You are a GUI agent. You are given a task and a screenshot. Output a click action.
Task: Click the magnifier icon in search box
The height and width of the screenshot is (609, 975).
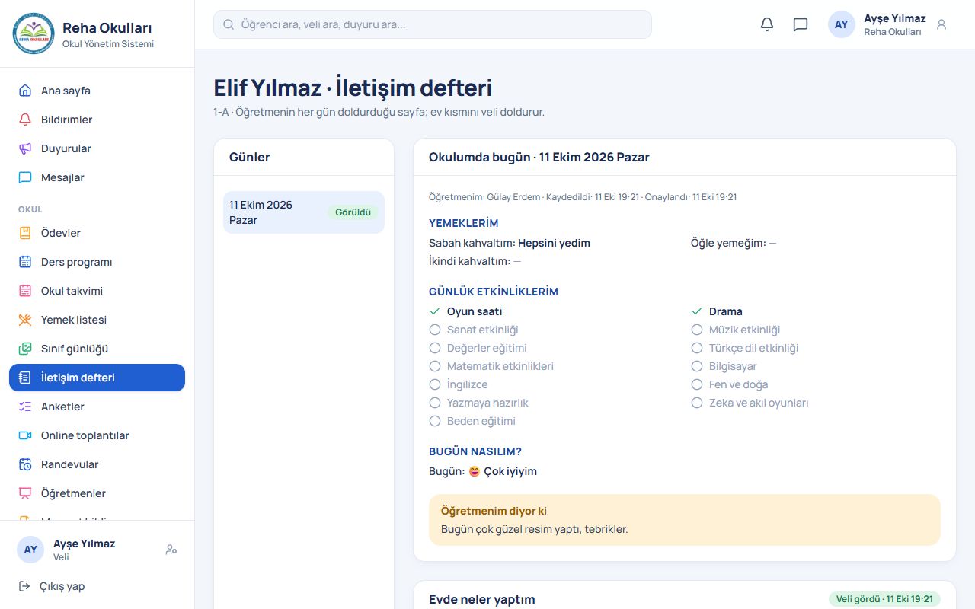coord(229,24)
